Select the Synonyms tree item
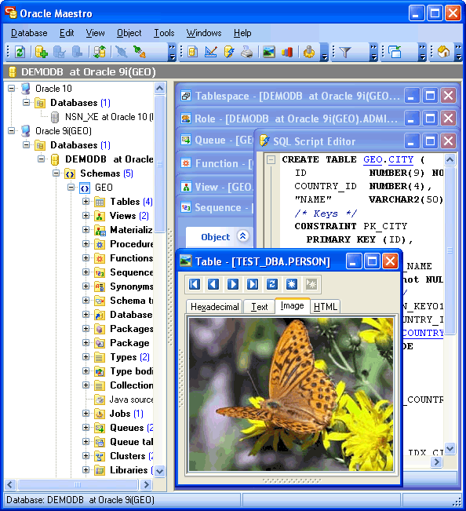The height and width of the screenshot is (511, 466). [x=132, y=287]
